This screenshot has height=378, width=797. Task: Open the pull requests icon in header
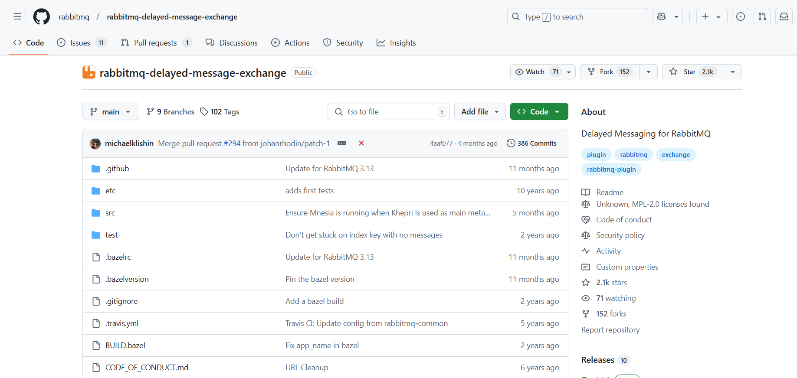762,17
